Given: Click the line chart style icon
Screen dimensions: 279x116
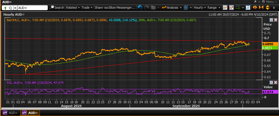Looking at the screenshot, I should [225, 8].
